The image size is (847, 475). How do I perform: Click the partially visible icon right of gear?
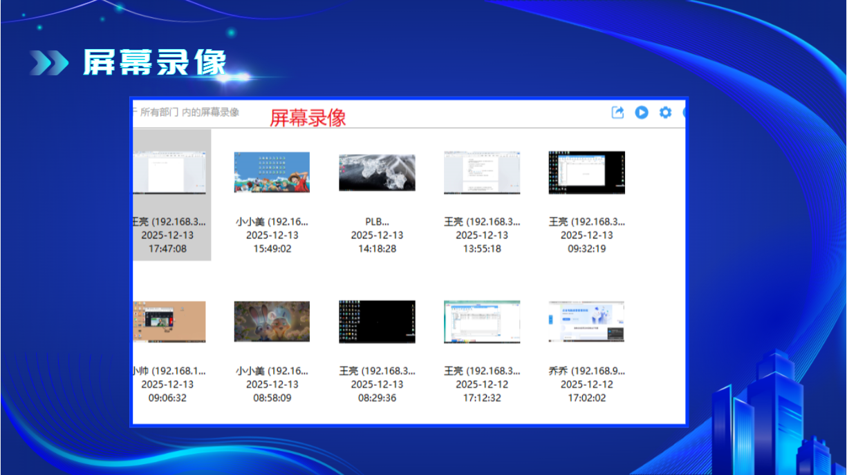[x=685, y=113]
